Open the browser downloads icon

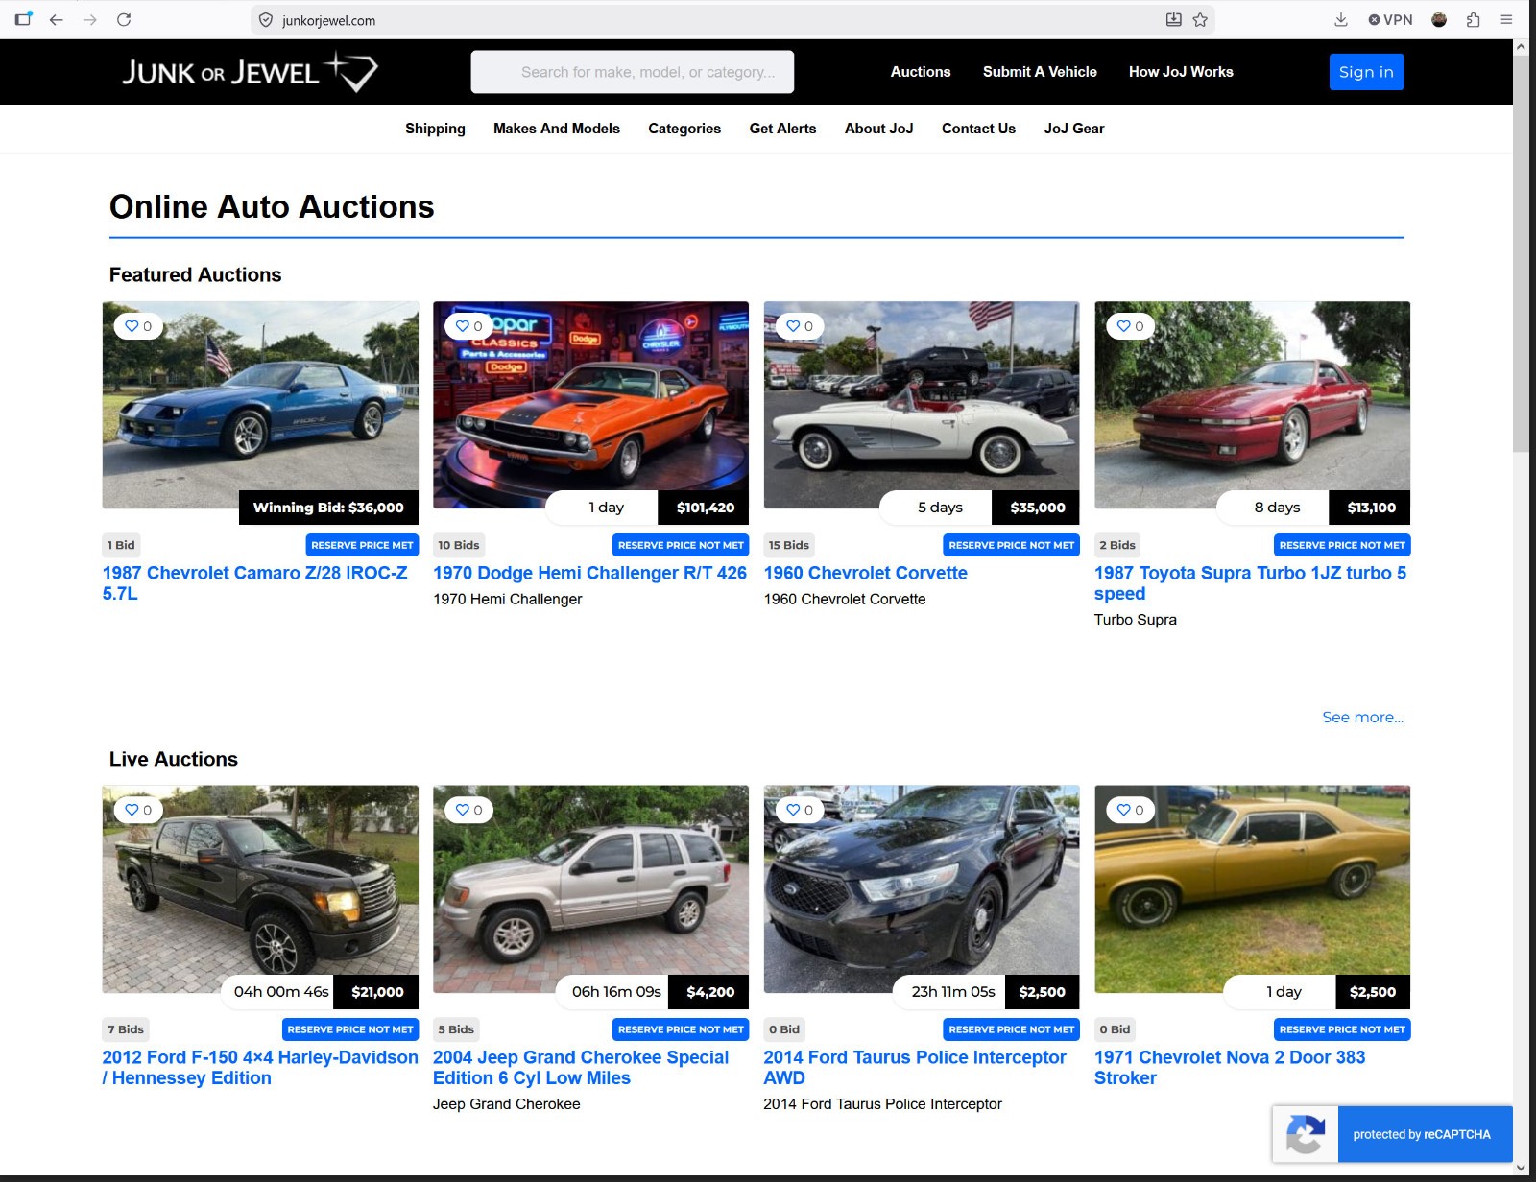click(1341, 19)
